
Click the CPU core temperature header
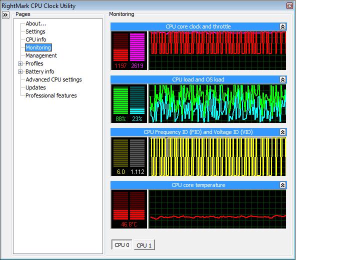tap(198, 185)
